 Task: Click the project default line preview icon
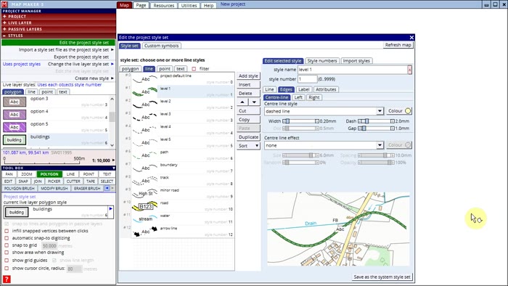pyautogui.click(x=145, y=78)
